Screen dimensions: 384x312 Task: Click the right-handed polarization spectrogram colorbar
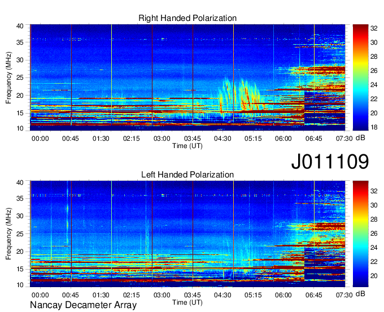click(x=360, y=77)
